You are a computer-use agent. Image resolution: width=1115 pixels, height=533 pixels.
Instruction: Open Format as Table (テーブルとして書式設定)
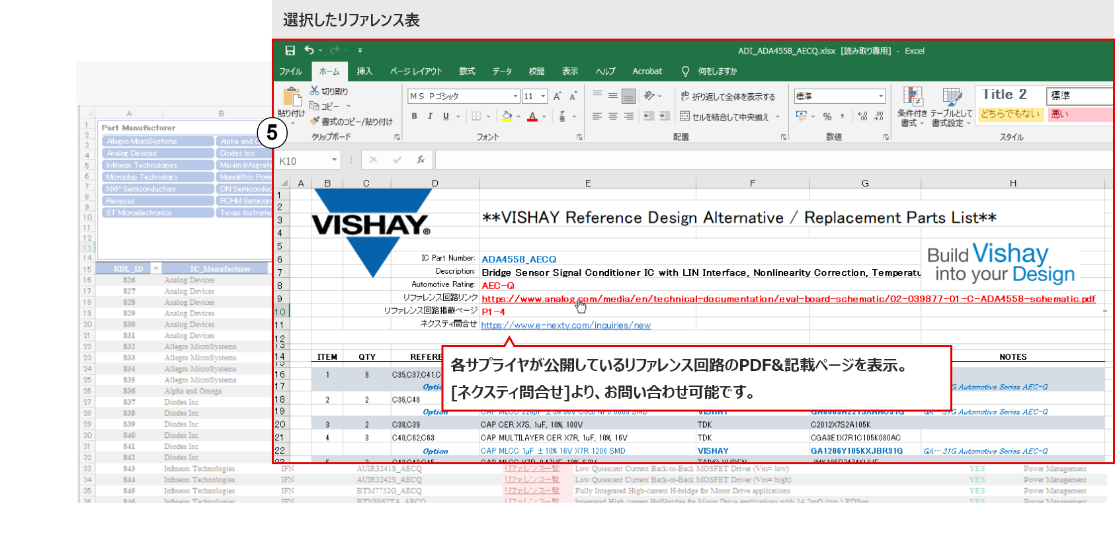[952, 107]
